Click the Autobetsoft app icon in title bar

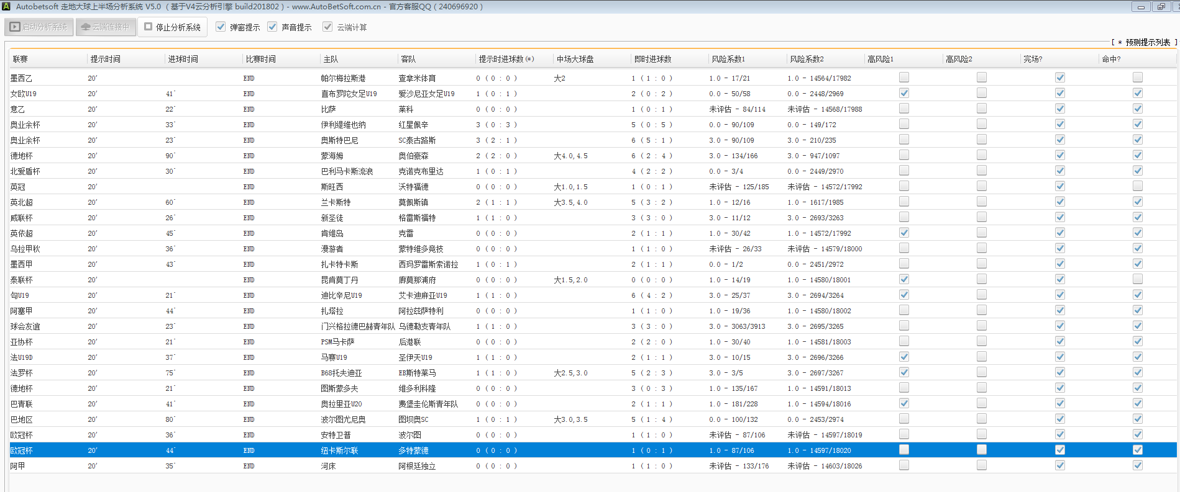click(x=6, y=6)
